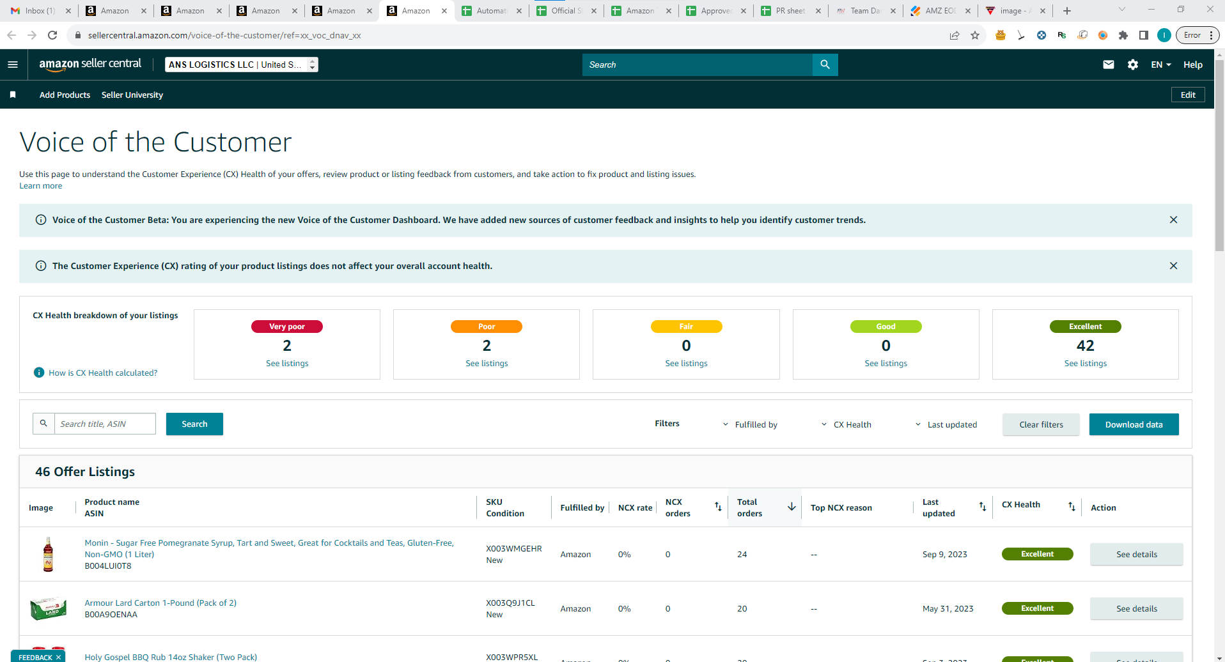This screenshot has width=1225, height=662.
Task: Sort by Last updated column arrows
Action: 983,507
